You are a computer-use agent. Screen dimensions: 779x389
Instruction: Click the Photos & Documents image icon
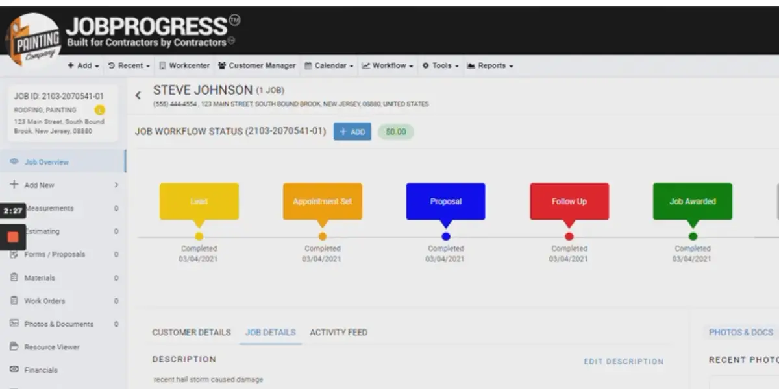pyautogui.click(x=14, y=324)
